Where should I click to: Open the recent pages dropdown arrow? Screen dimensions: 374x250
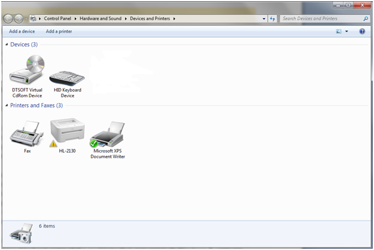26,19
